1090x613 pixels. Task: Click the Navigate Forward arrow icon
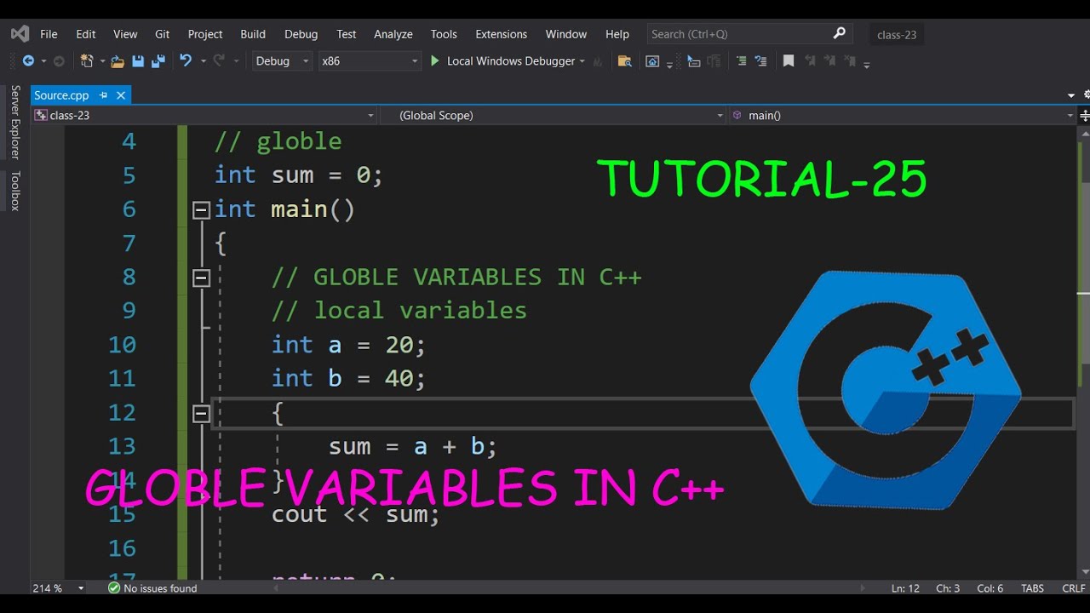click(x=59, y=61)
